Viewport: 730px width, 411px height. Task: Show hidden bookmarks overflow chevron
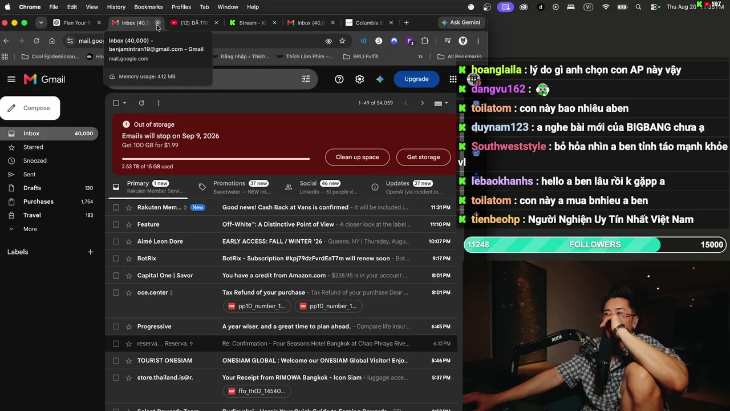[x=420, y=57]
